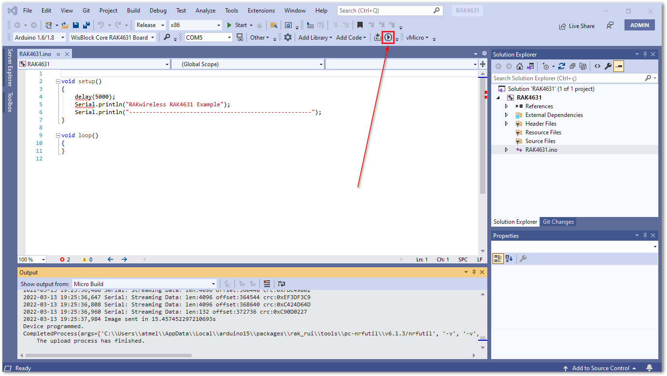667x376 pixels.
Task: Open the Server Explorer side tab
Action: click(x=10, y=67)
